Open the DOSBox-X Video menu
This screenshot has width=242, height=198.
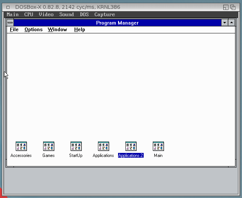pos(46,15)
